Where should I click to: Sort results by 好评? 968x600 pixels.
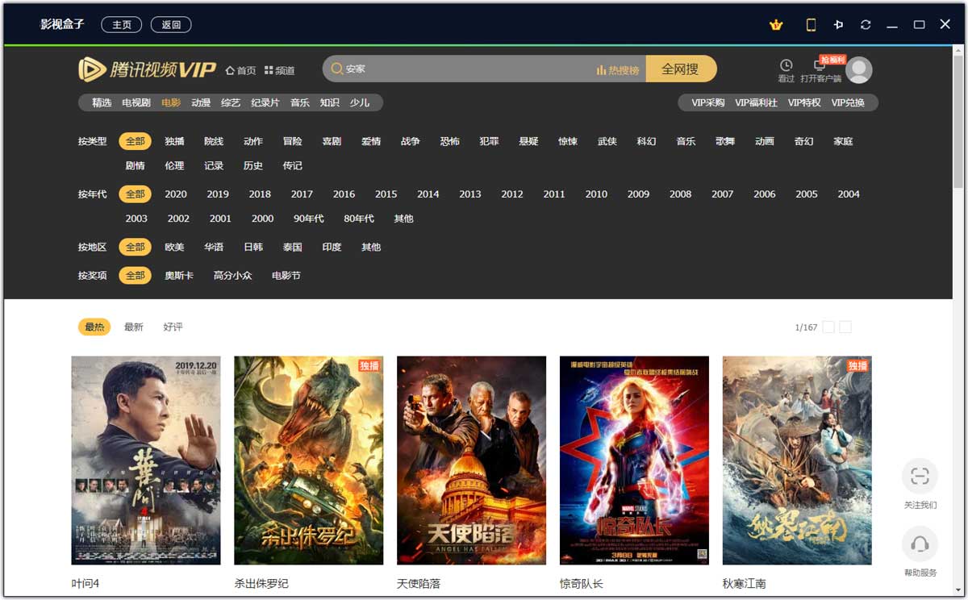point(173,327)
